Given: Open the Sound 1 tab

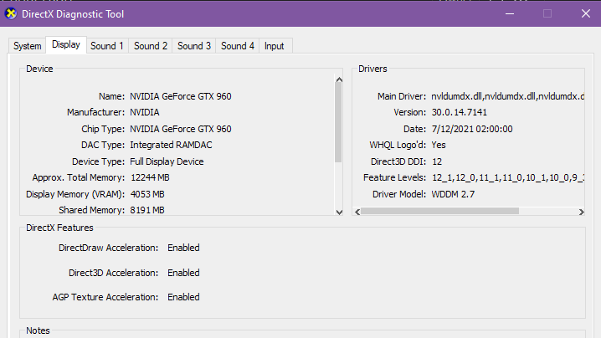Looking at the screenshot, I should coord(107,46).
